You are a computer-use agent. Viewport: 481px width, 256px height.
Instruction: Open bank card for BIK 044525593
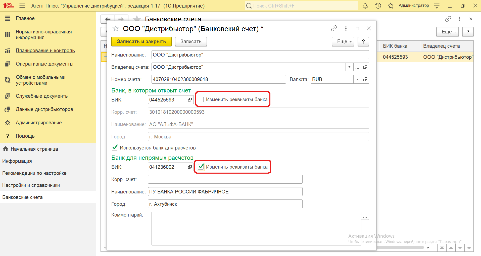click(x=190, y=100)
